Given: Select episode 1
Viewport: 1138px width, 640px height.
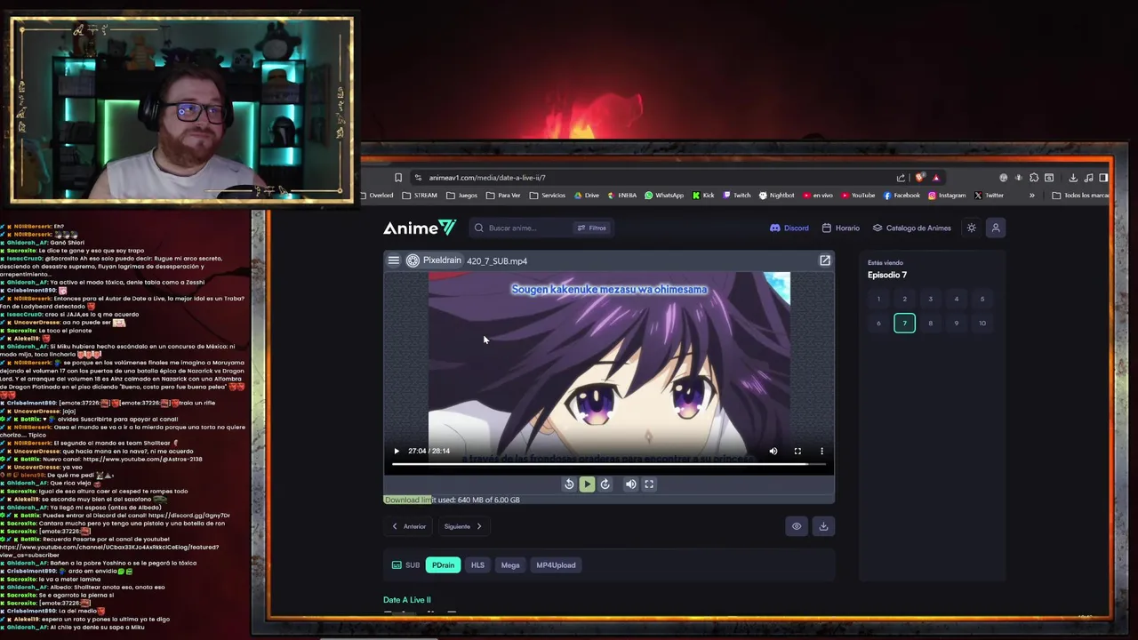Looking at the screenshot, I should coord(878,299).
